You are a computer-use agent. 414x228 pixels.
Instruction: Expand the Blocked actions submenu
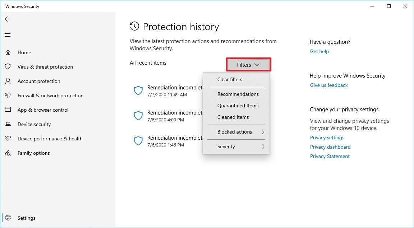click(235, 132)
